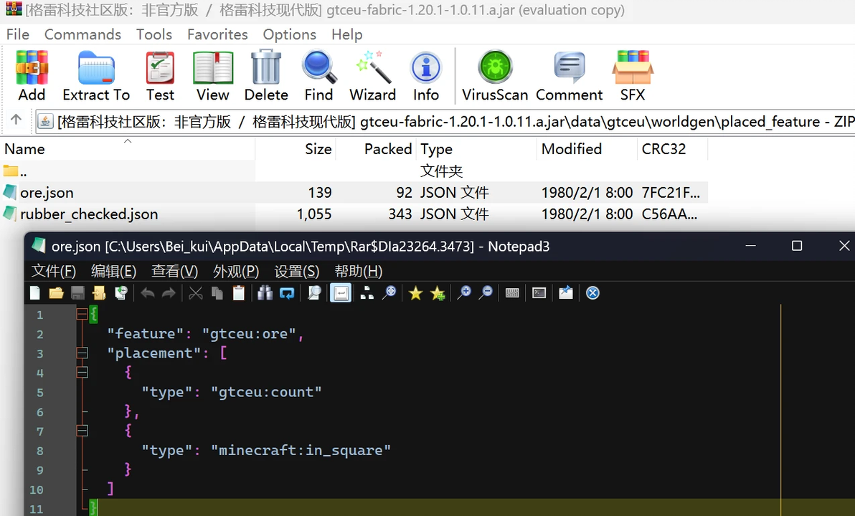The width and height of the screenshot is (855, 516).
Task: Click the scissors cut icon
Action: pyautogui.click(x=195, y=293)
